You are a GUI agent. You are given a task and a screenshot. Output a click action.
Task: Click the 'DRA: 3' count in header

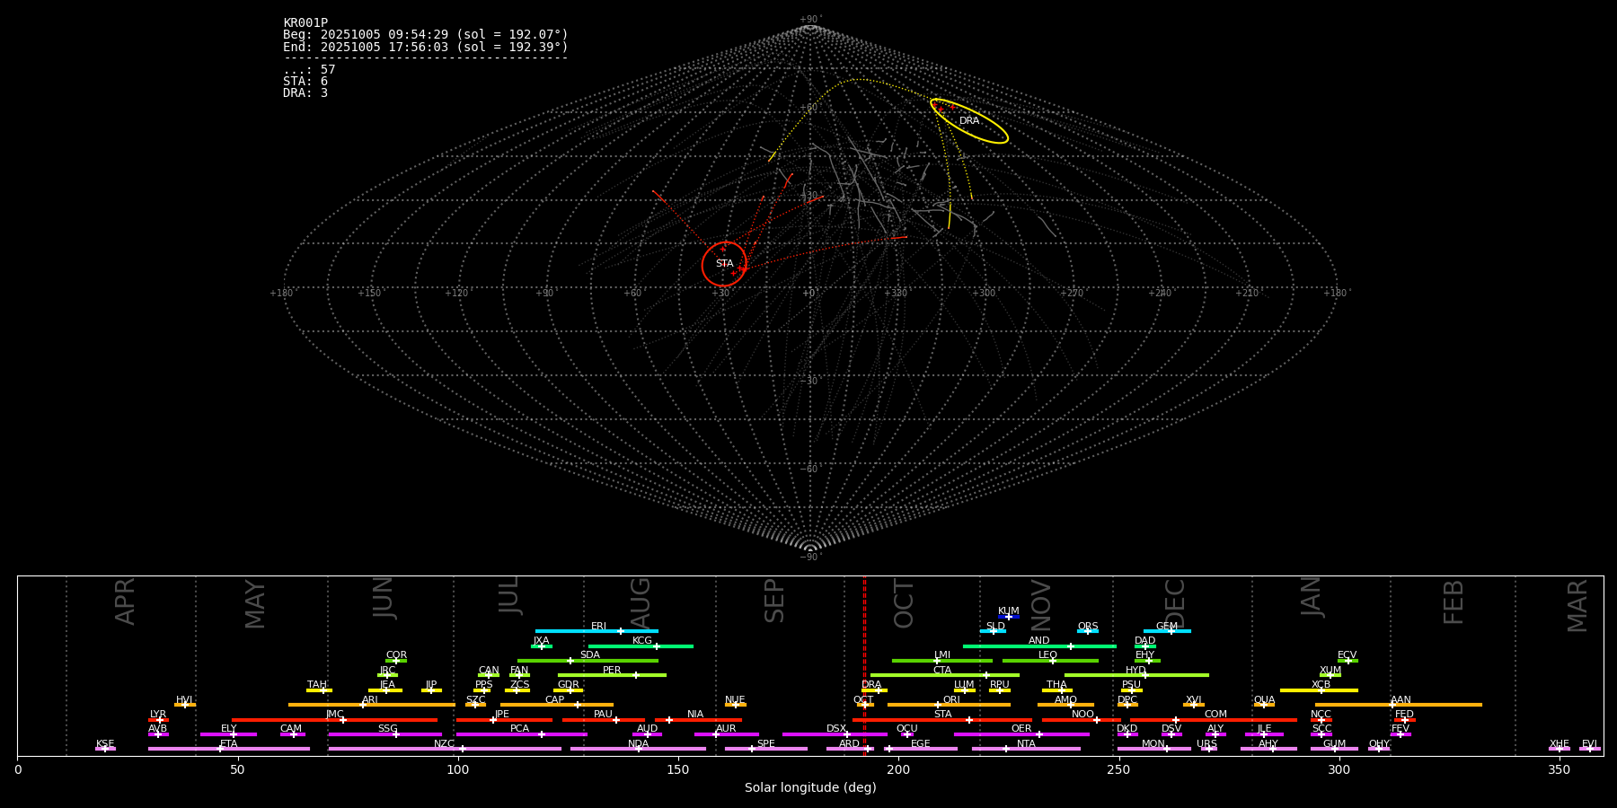tap(305, 93)
